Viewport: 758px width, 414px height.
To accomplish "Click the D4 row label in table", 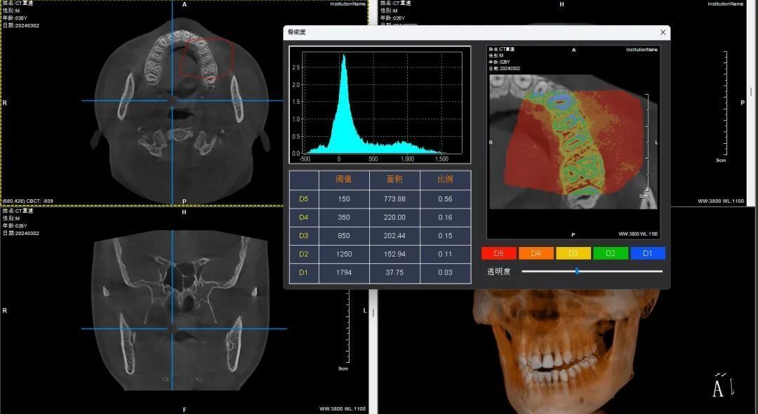I will [304, 218].
